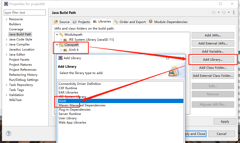This screenshot has width=240, height=143.
Task: Click the JUnit 4 library icon
Action: pyautogui.click(x=65, y=50)
